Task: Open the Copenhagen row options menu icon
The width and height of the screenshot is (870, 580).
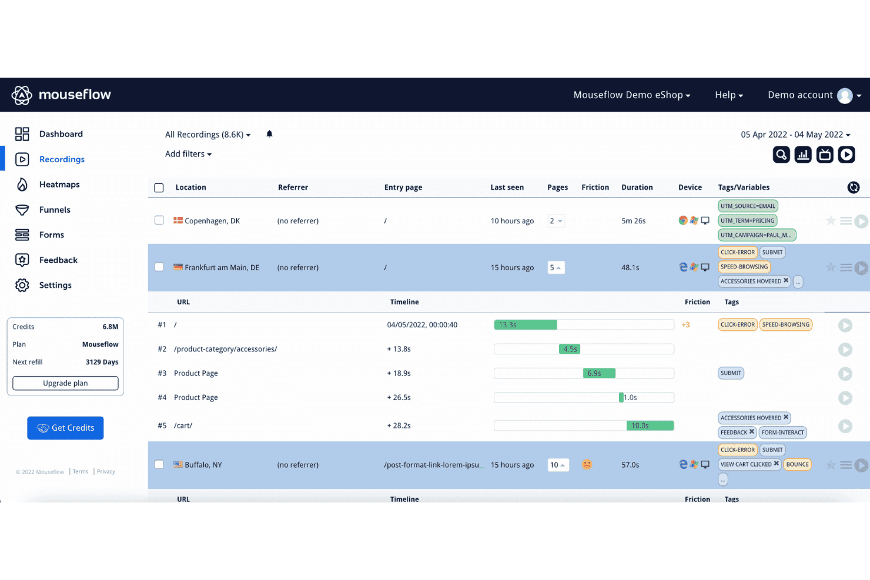Action: (846, 221)
